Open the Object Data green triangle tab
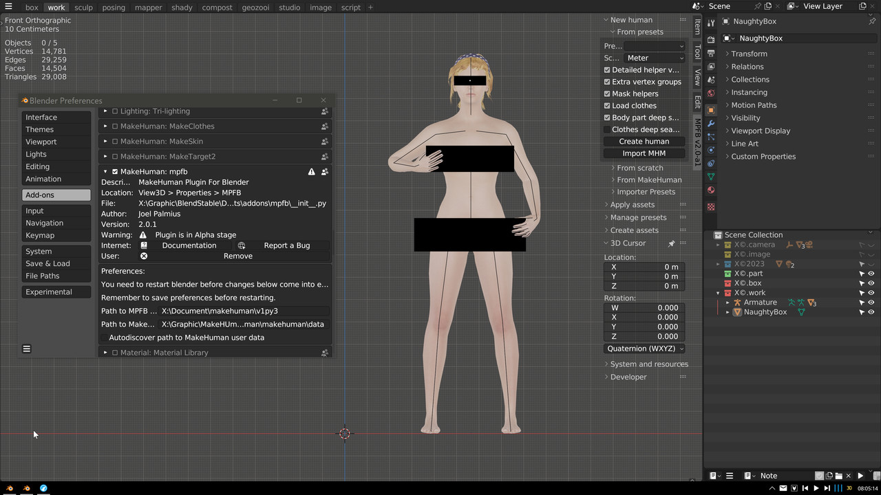Screen dimensions: 881x495 pyautogui.click(x=711, y=177)
